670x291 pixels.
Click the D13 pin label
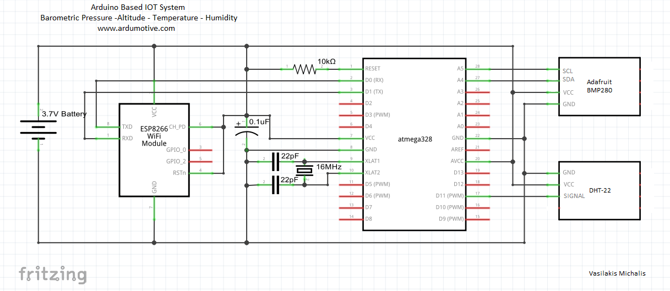pyautogui.click(x=459, y=173)
